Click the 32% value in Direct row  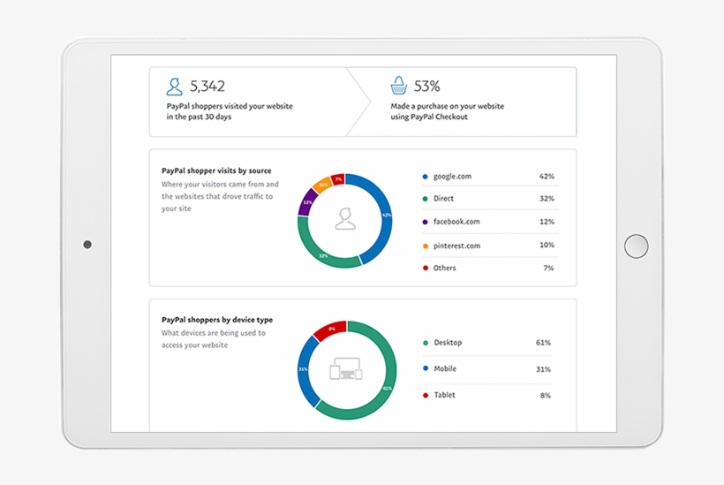pyautogui.click(x=547, y=199)
